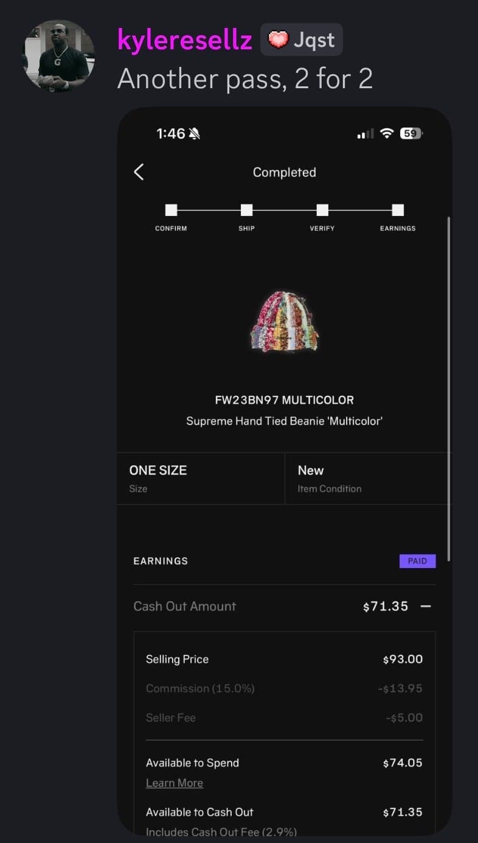Screen dimensions: 478x843
Task: Tap the Wi-Fi status icon
Action: point(387,133)
